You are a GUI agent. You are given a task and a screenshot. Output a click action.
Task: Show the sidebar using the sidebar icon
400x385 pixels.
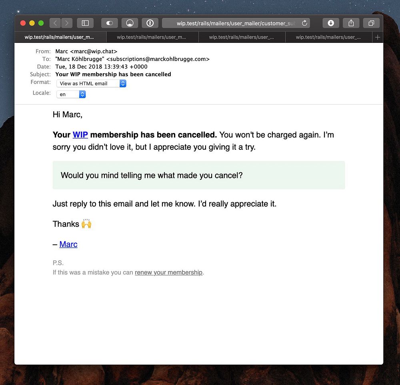tap(85, 23)
